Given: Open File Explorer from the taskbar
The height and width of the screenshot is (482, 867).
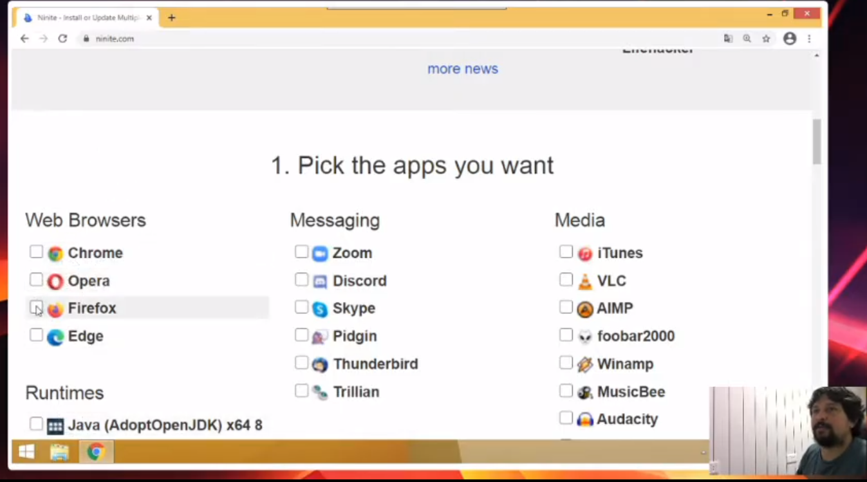Looking at the screenshot, I should (59, 452).
